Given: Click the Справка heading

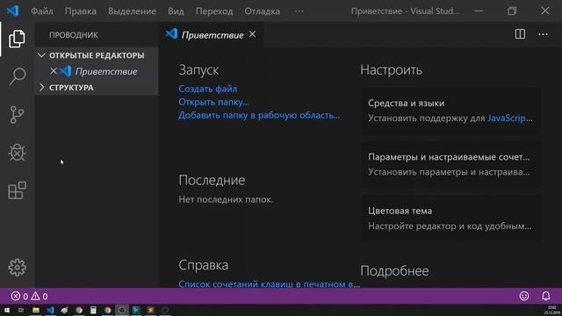Looking at the screenshot, I should pos(203,265).
